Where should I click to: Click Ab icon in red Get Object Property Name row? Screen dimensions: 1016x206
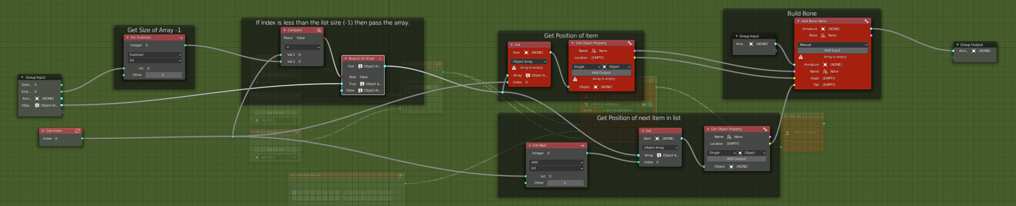tap(593, 51)
